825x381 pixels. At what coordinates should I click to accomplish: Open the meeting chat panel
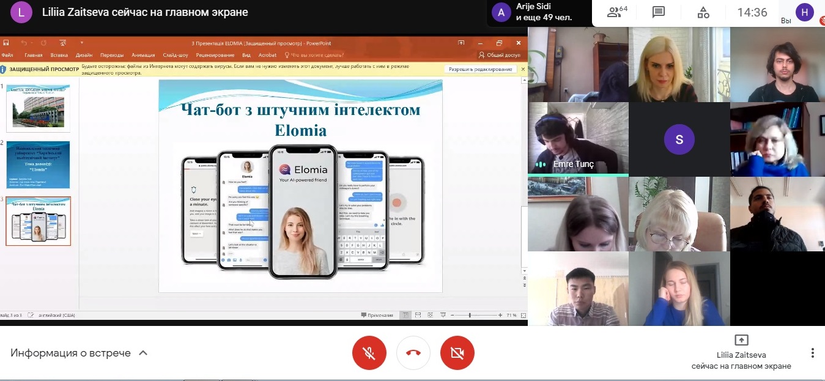click(x=659, y=12)
